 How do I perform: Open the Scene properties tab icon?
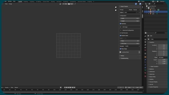[145, 47]
